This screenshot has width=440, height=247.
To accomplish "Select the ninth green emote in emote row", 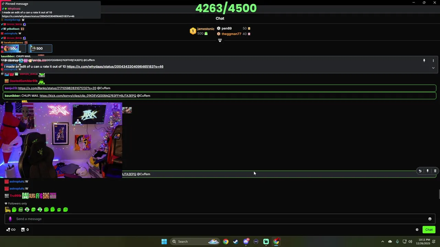I will pos(59,210).
